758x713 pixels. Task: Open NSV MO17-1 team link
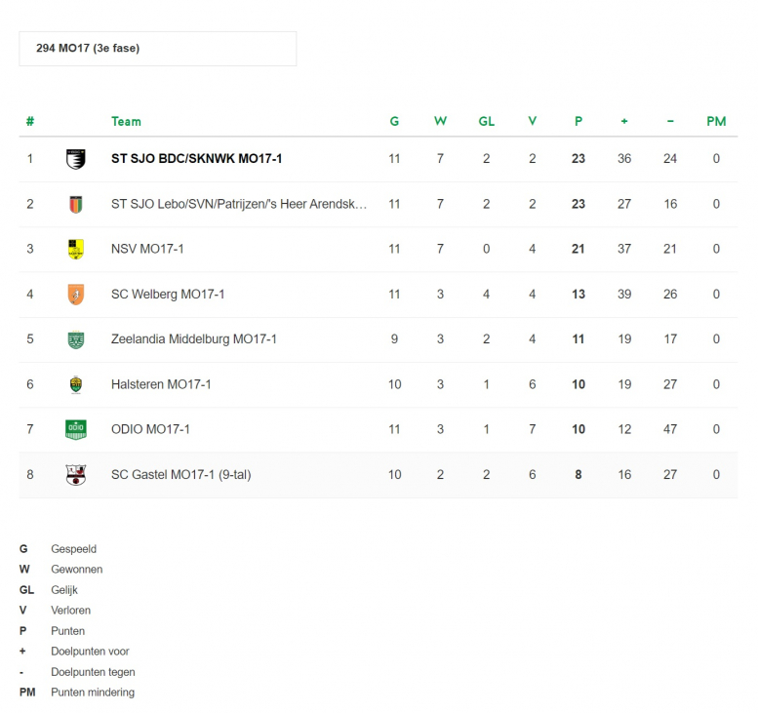(x=147, y=249)
